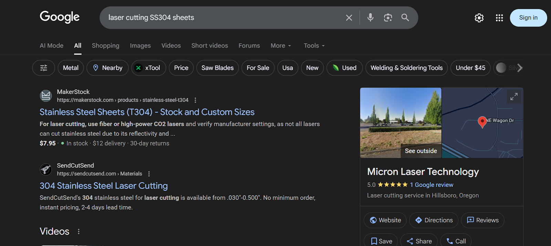Switch to AI Mode tab
The width and height of the screenshot is (551, 246).
tap(52, 46)
